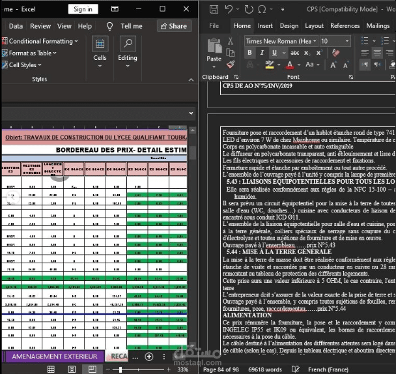This screenshot has width=396, height=374.
Task: Click the 69618 words counter in Word
Action: (265, 369)
